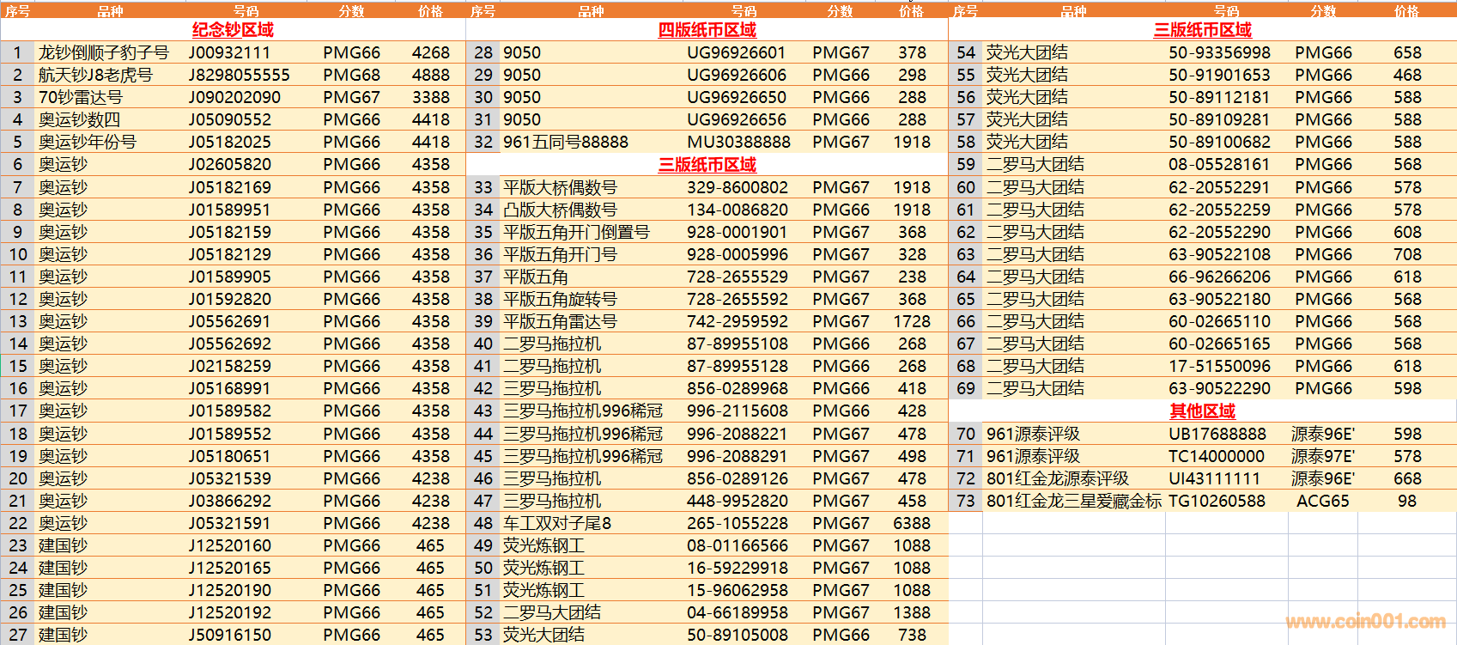Click the price 6388 cell
Image resolution: width=1457 pixels, height=645 pixels.
pos(911,523)
